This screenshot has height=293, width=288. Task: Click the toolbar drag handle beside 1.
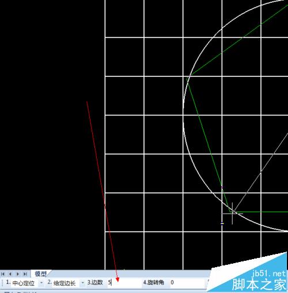tap(2, 283)
